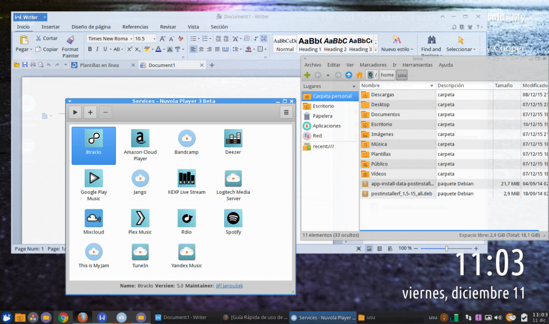Choose the Mixcloud service

pos(93,222)
